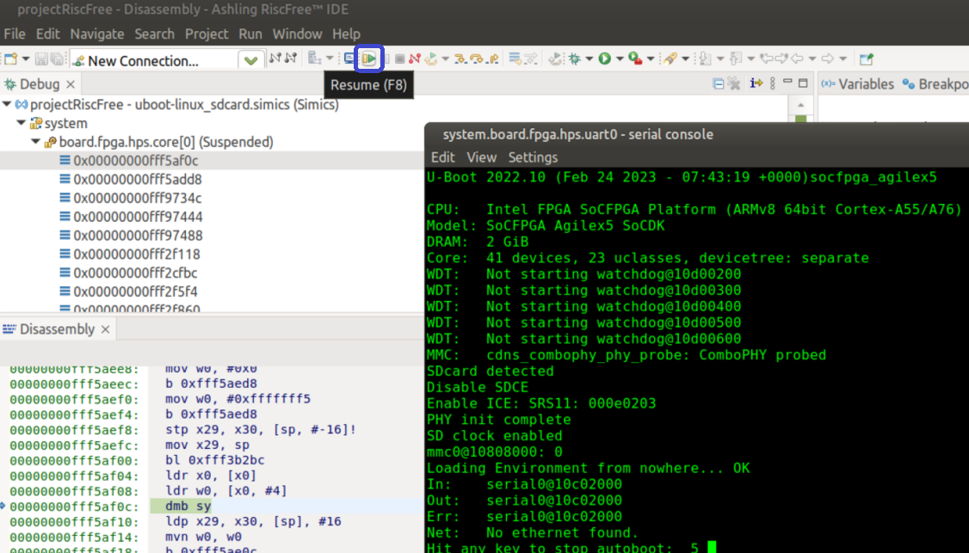Screen dimensions: 969x553
Task: Collapse board.fpga.hps.core[0] thread node
Action: pyautogui.click(x=35, y=142)
